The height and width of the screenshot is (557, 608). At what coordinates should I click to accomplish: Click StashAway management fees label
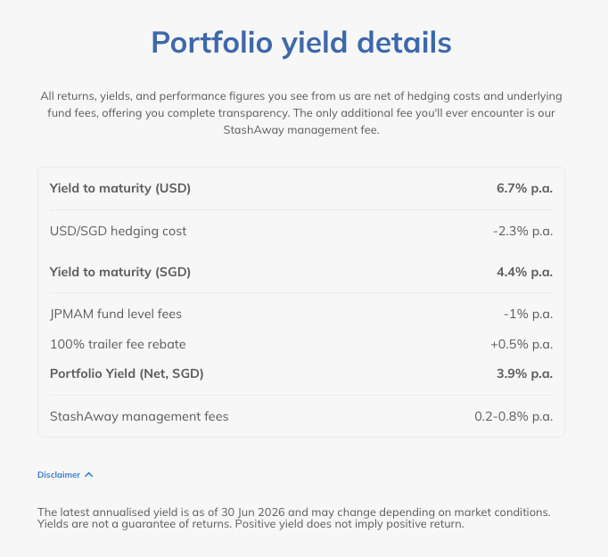point(139,416)
